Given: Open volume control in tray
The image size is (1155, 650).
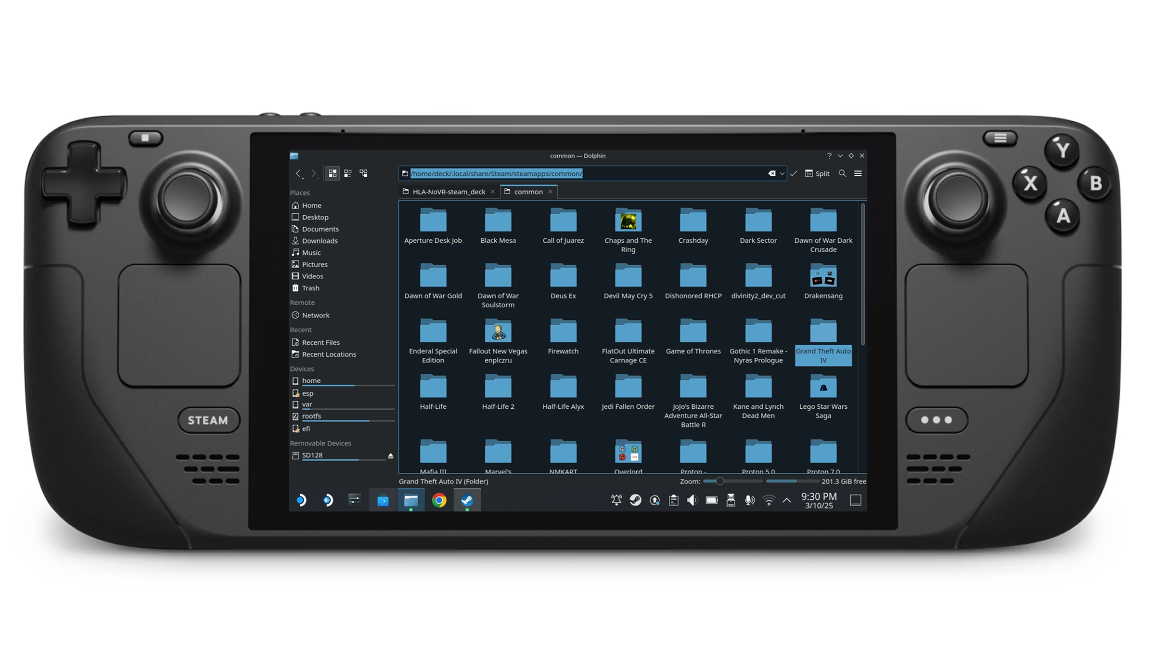Looking at the screenshot, I should pyautogui.click(x=693, y=500).
